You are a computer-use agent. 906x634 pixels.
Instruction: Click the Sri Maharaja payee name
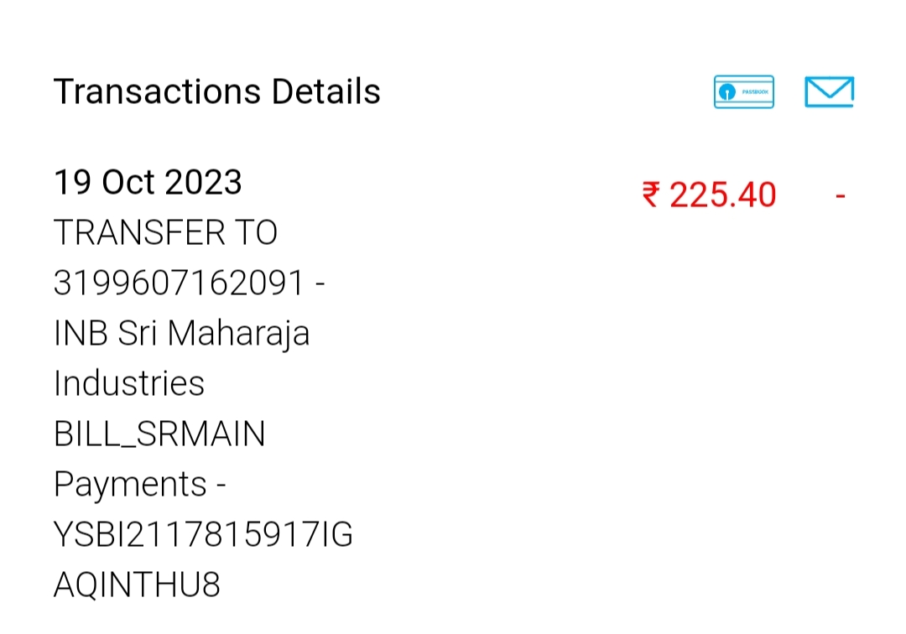pyautogui.click(x=214, y=333)
